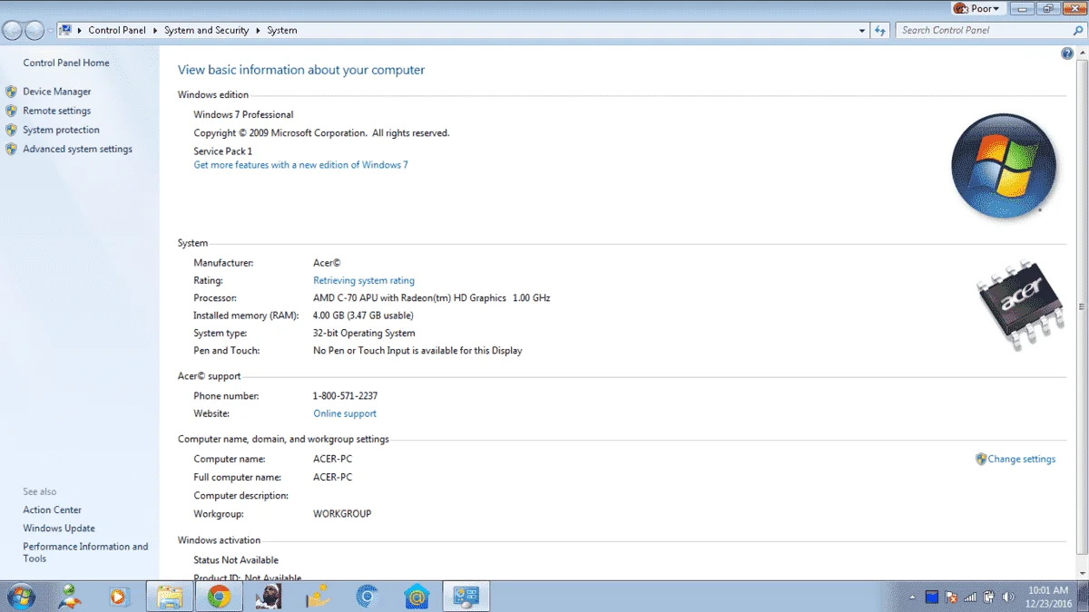The height and width of the screenshot is (612, 1089).
Task: Click the search magnifier icon
Action: click(x=1078, y=30)
